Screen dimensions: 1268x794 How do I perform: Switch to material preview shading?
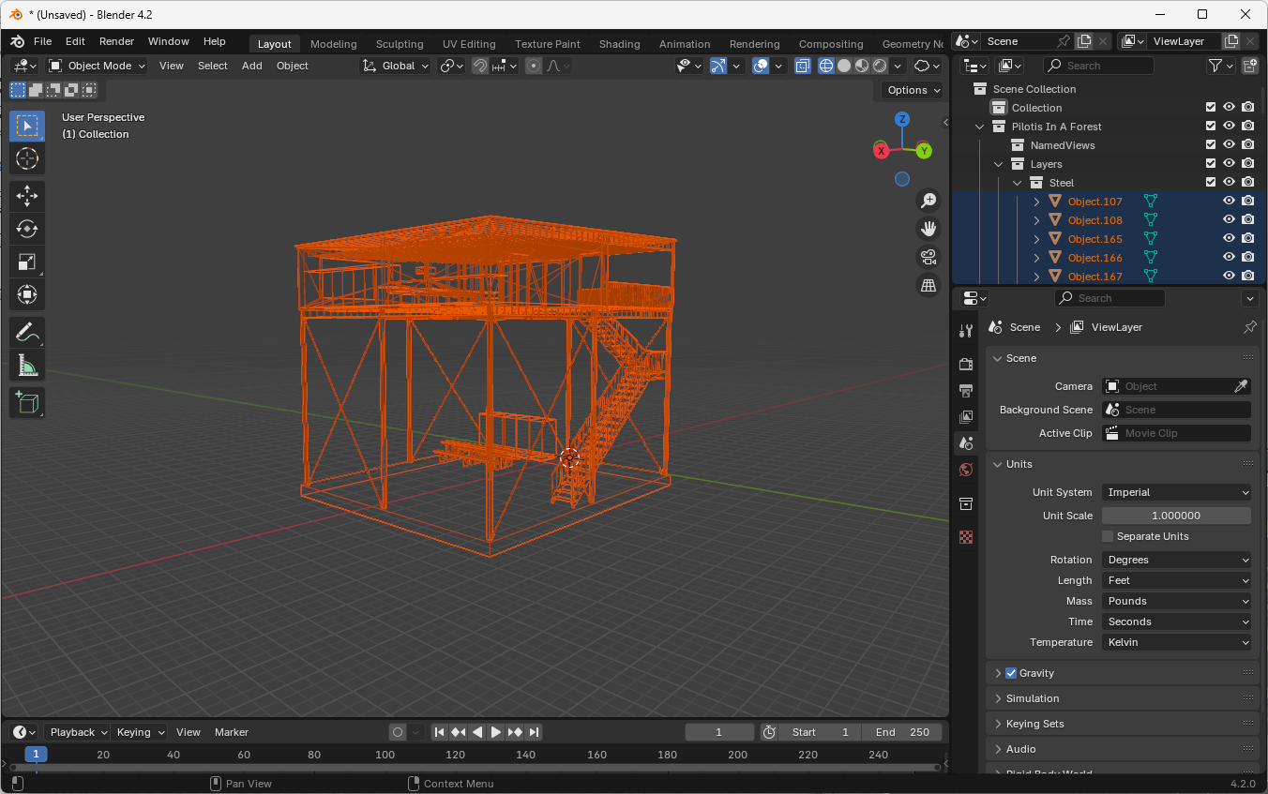(x=862, y=66)
